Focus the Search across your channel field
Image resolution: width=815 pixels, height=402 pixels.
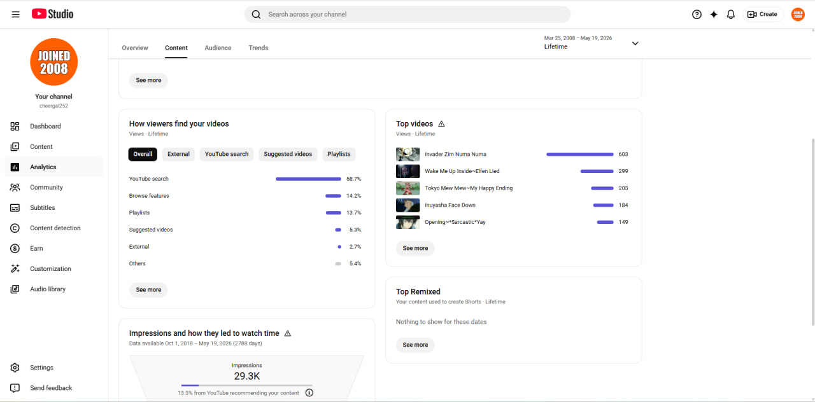407,14
